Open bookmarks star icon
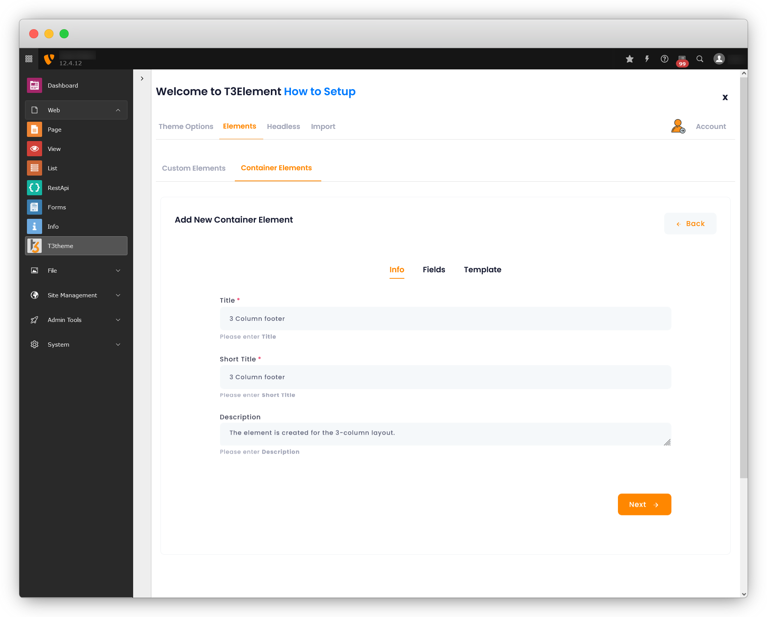This screenshot has height=617, width=767. (630, 59)
